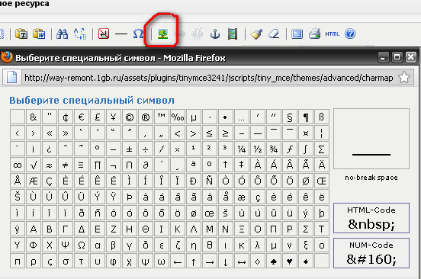Screen dimensions: 421x279
Task: Select the ampersand & character
Action: point(34,117)
